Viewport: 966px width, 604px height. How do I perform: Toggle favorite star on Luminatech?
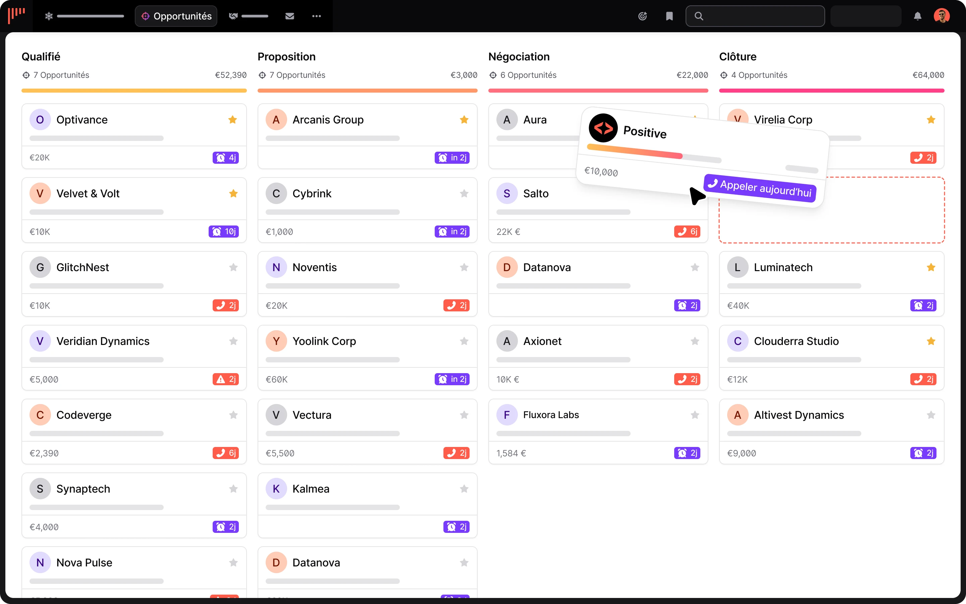[x=931, y=267]
